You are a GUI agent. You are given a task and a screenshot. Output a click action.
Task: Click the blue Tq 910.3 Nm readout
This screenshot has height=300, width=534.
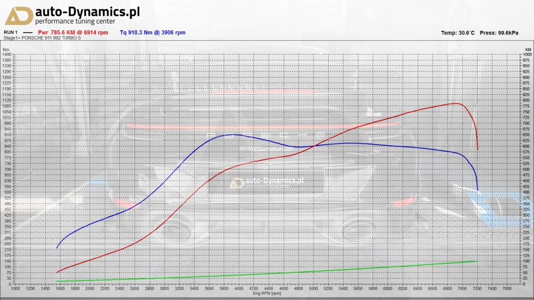tap(152, 33)
